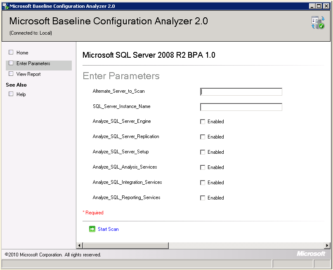This screenshot has width=333, height=270.
Task: Enable Analyze_SQL_Server_Replication checkbox
Action: [203, 137]
